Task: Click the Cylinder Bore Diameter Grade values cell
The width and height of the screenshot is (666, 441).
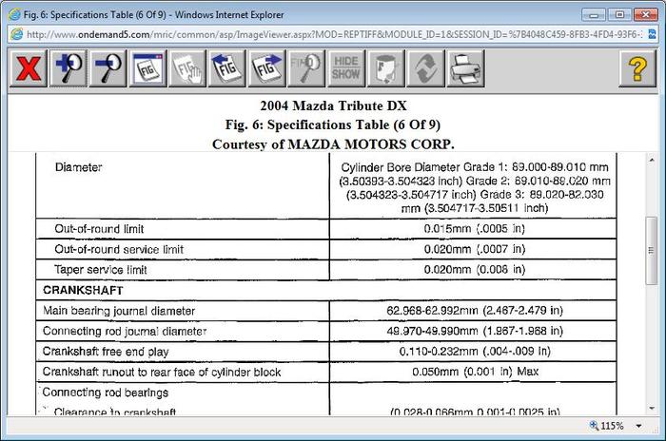Action: pyautogui.click(x=475, y=187)
